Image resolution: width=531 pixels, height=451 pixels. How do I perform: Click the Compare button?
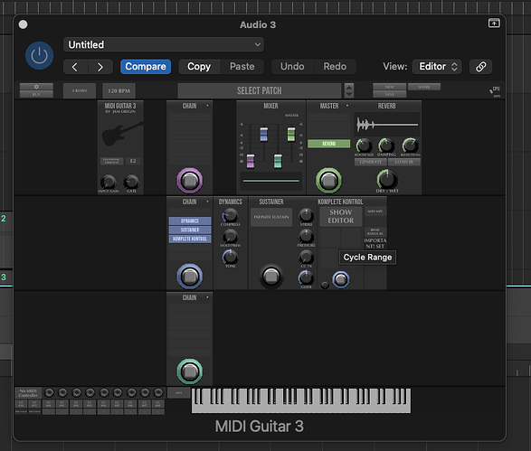pyautogui.click(x=146, y=67)
